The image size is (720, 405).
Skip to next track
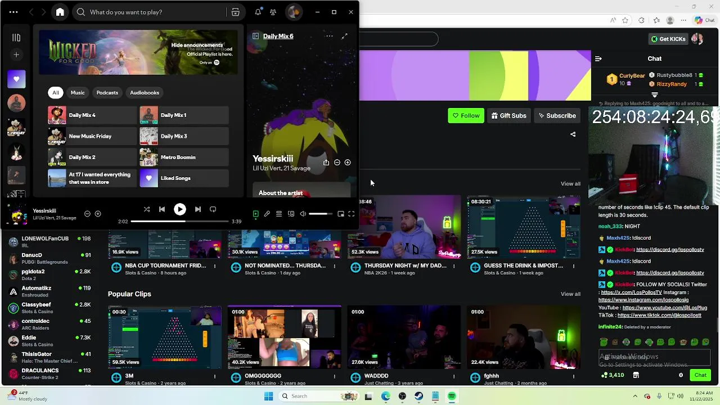coord(197,209)
